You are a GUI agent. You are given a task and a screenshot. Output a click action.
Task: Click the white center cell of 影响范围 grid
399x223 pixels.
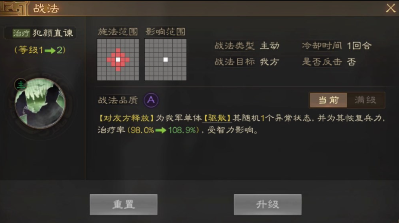(165, 60)
